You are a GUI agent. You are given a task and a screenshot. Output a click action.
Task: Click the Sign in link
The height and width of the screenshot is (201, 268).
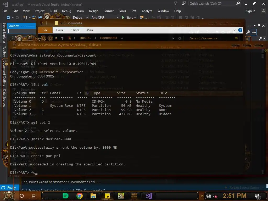pos(250,11)
